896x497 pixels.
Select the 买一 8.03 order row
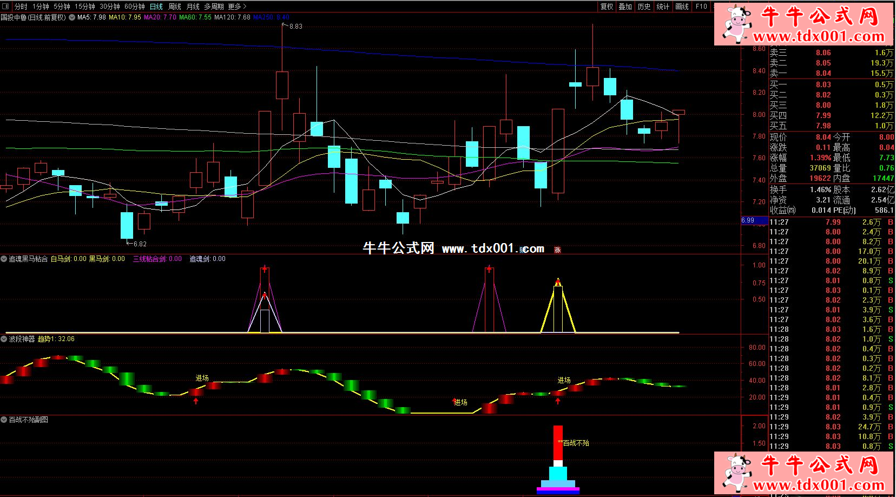pyautogui.click(x=832, y=84)
